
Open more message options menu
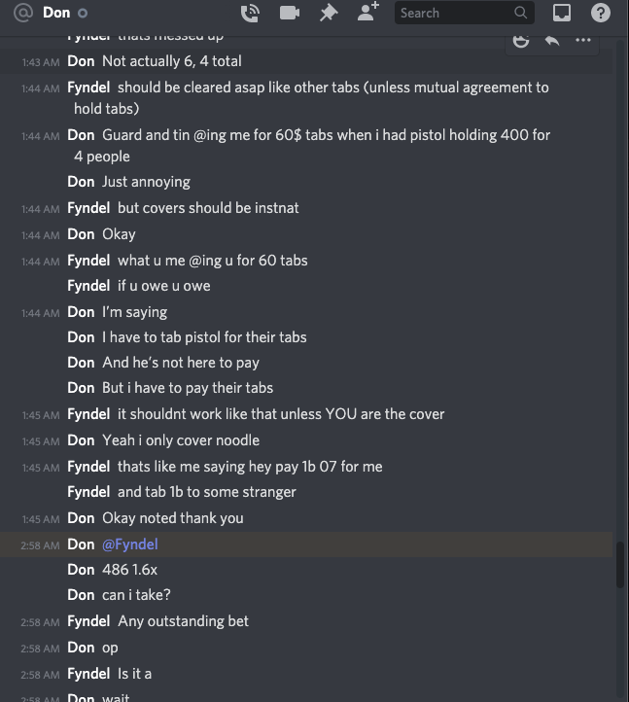tap(583, 40)
